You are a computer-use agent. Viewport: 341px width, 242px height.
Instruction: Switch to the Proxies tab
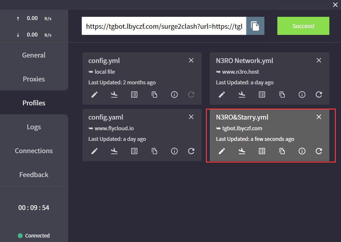coord(34,79)
